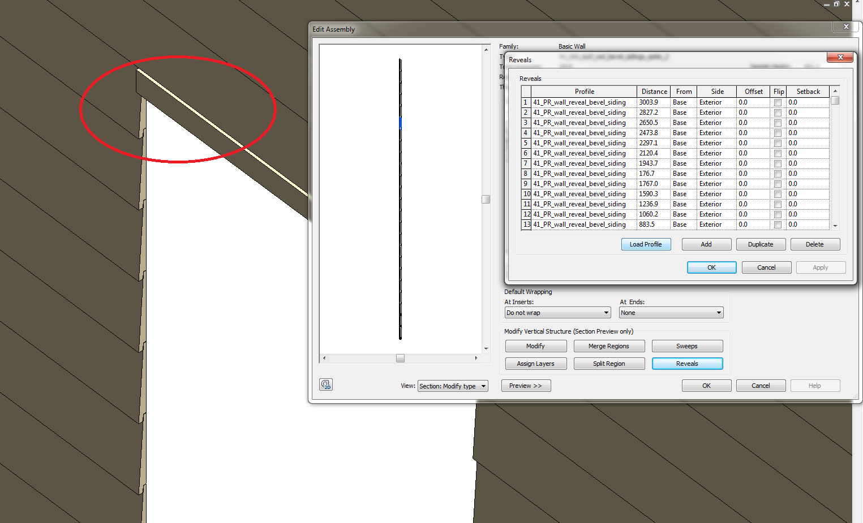
Task: Click preview pane scroll up arrow
Action: point(486,50)
